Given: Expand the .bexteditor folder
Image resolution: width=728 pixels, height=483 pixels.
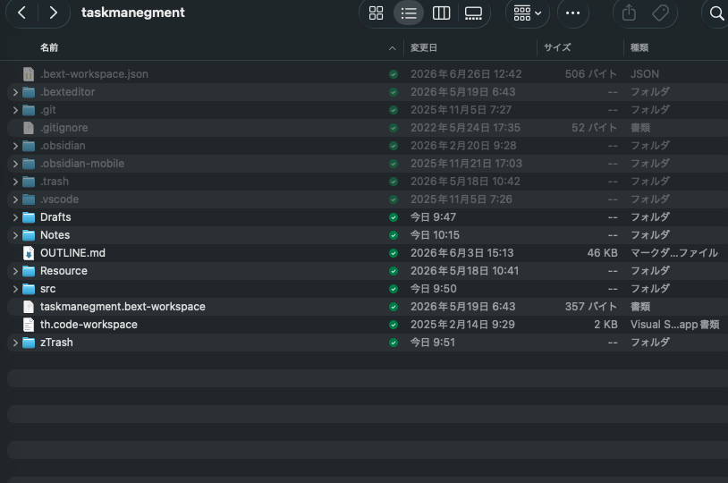Looking at the screenshot, I should (15, 92).
